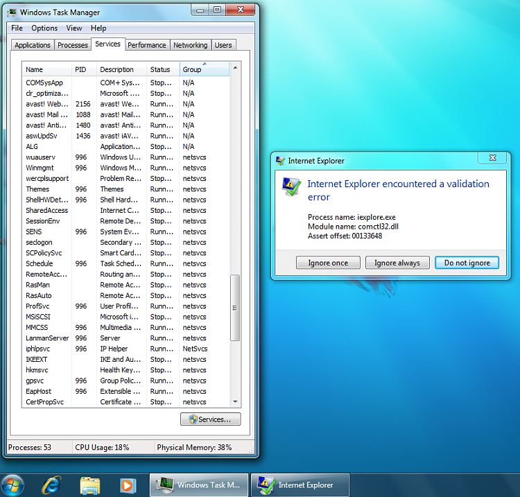Click the Services... button
This screenshot has height=497, width=520.
[211, 419]
